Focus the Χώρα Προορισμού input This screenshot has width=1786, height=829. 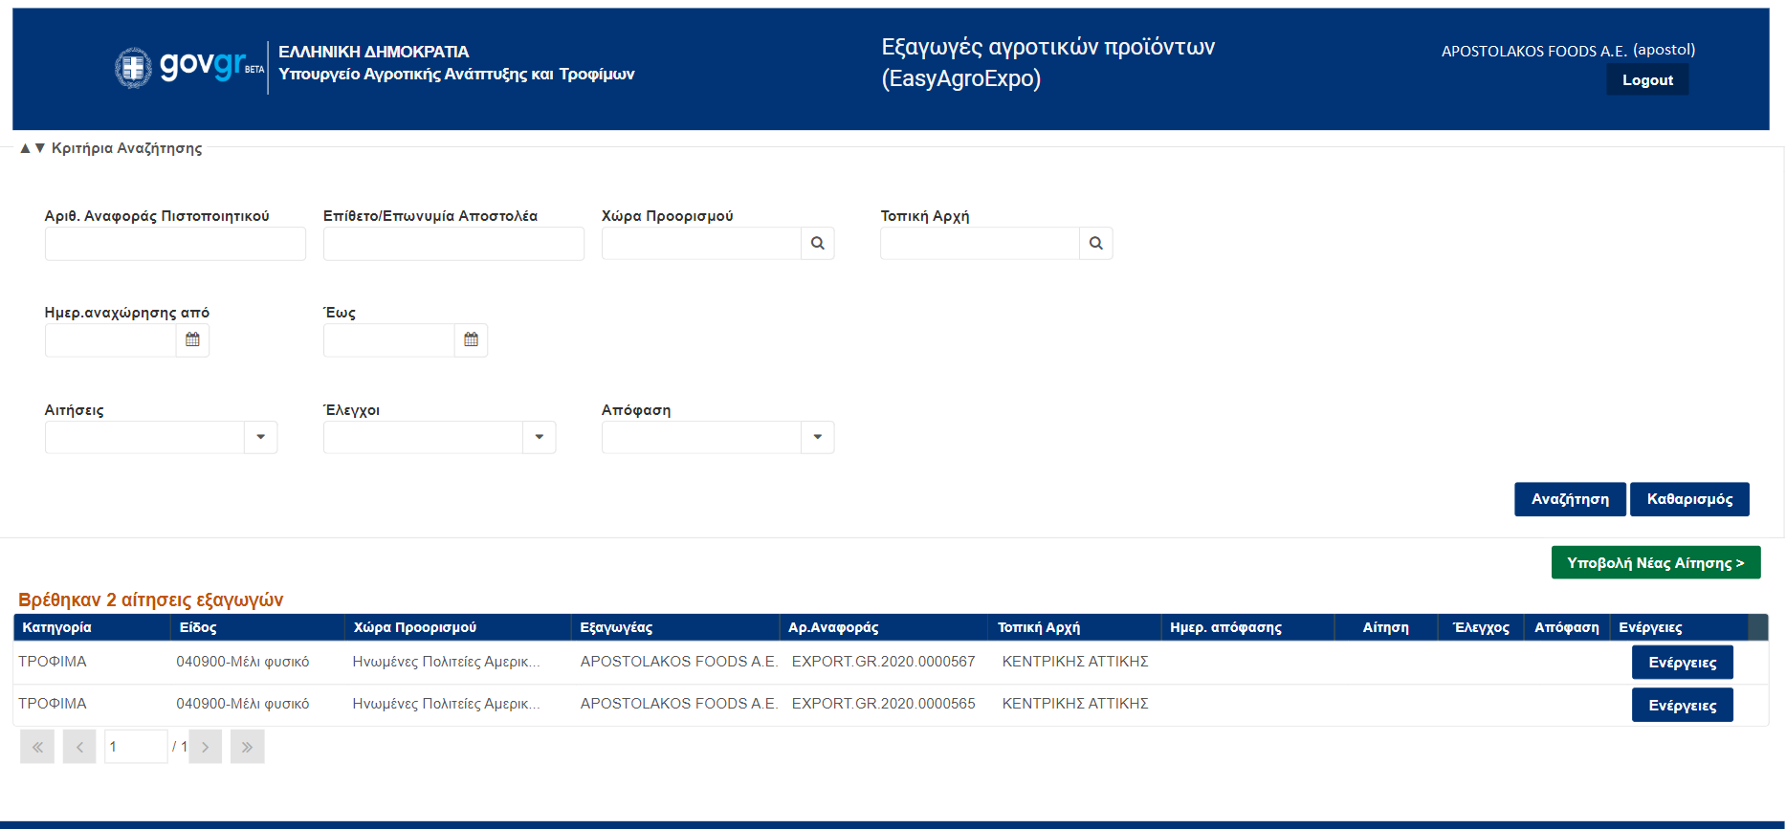click(x=701, y=244)
